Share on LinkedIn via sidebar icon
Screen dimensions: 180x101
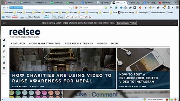pos(4,46)
